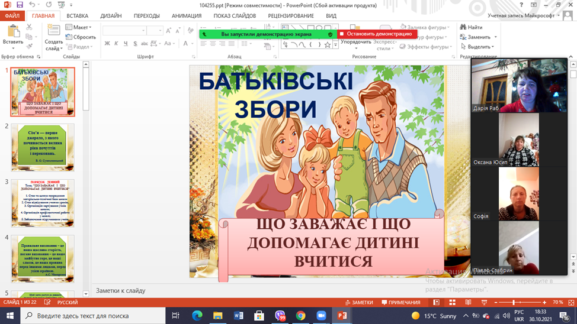Switch to the ДИЗАЙН tab
Screen dimensions: 577x324
[x=111, y=16]
